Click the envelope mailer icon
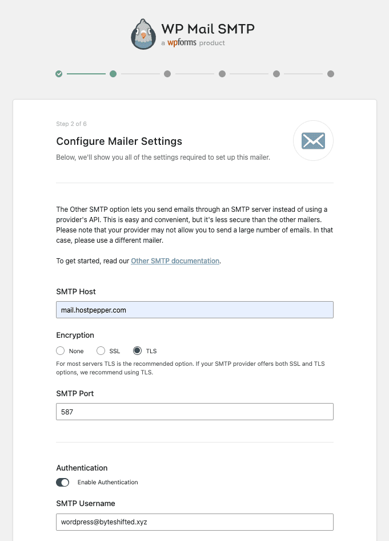 (x=313, y=141)
